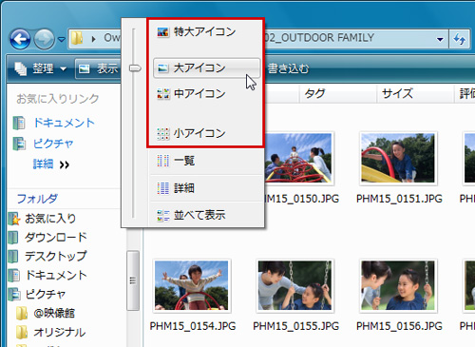The image size is (475, 347).
Task: Expand 詳細 more favorite links
Action: click(x=51, y=164)
